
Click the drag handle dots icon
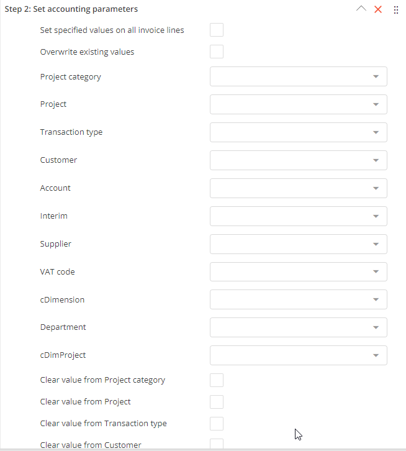coord(396,10)
